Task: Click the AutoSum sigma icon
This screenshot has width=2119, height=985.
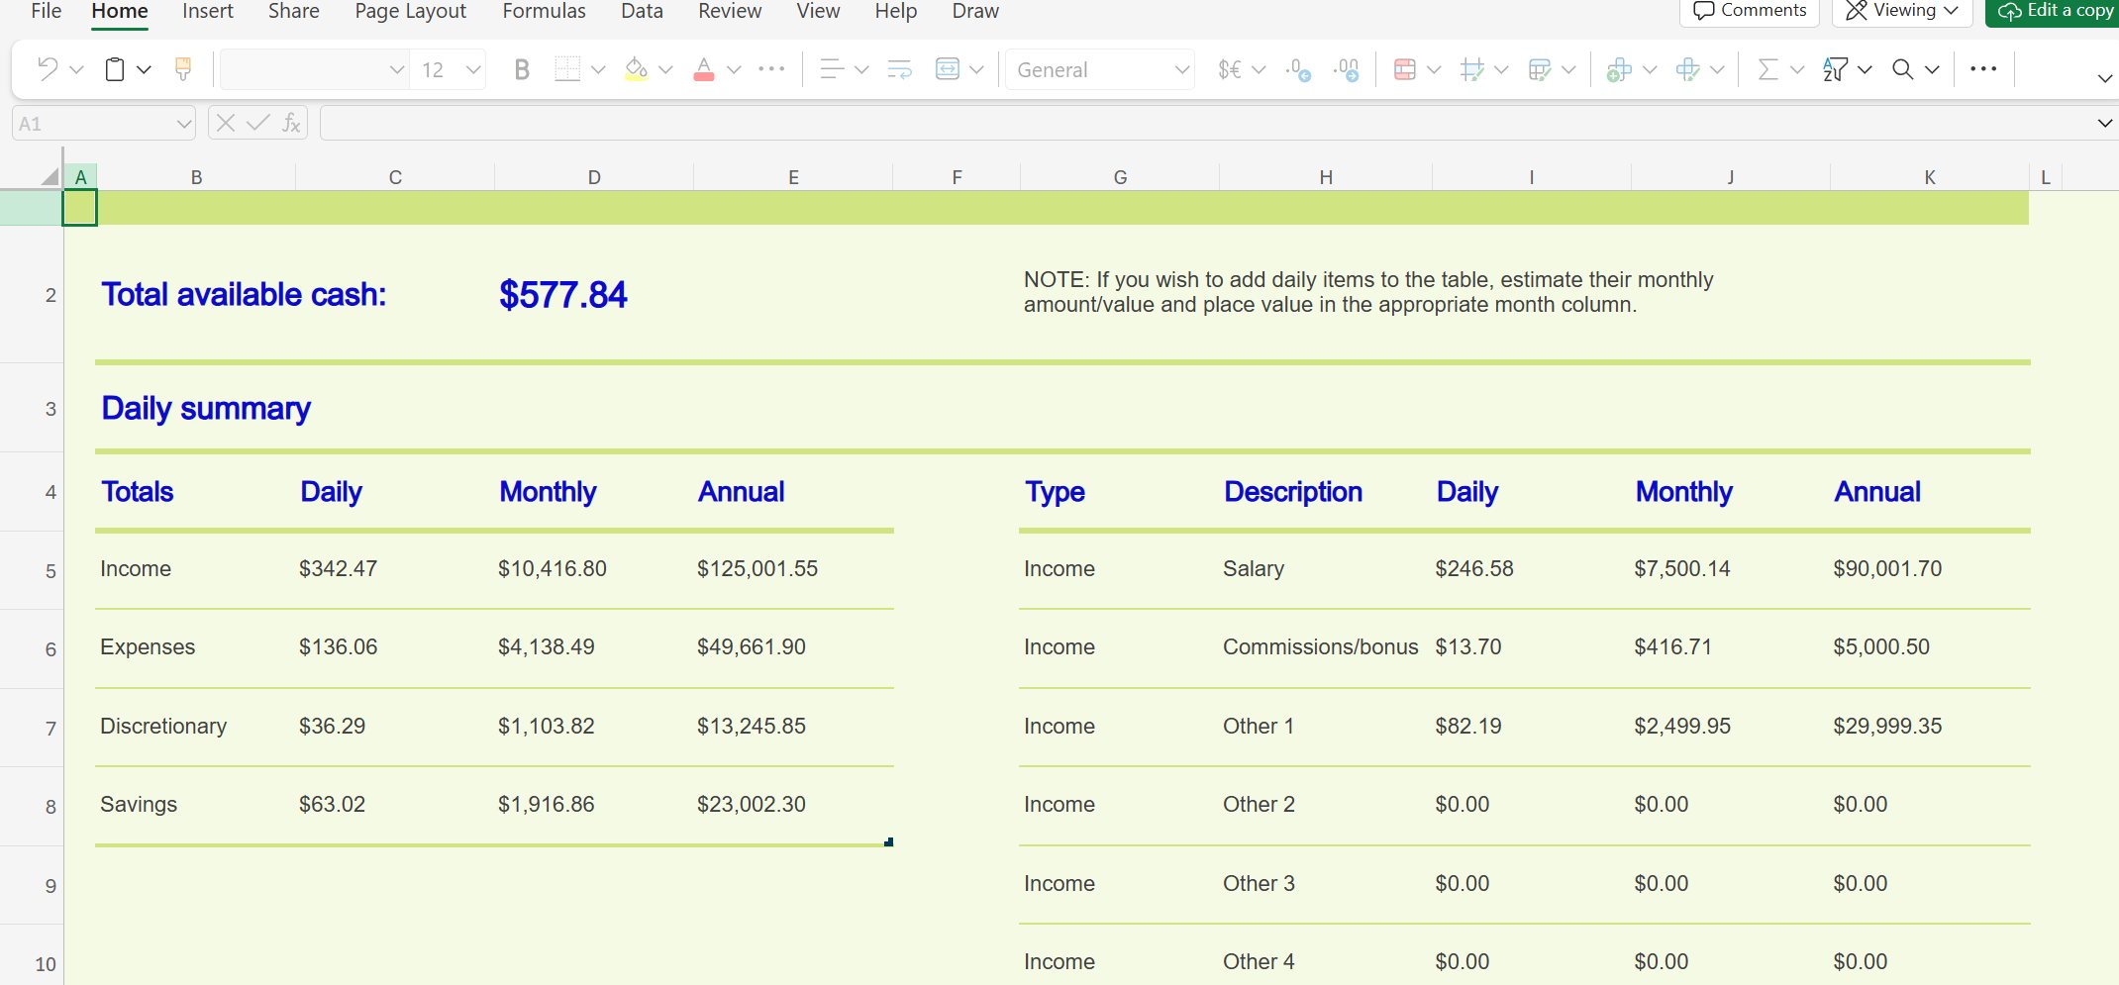Action: [x=1771, y=69]
